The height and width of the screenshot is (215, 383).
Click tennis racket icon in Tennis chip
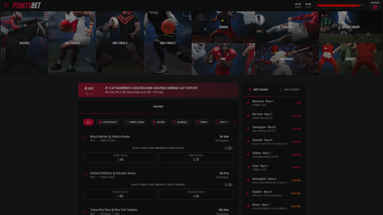pos(197,122)
